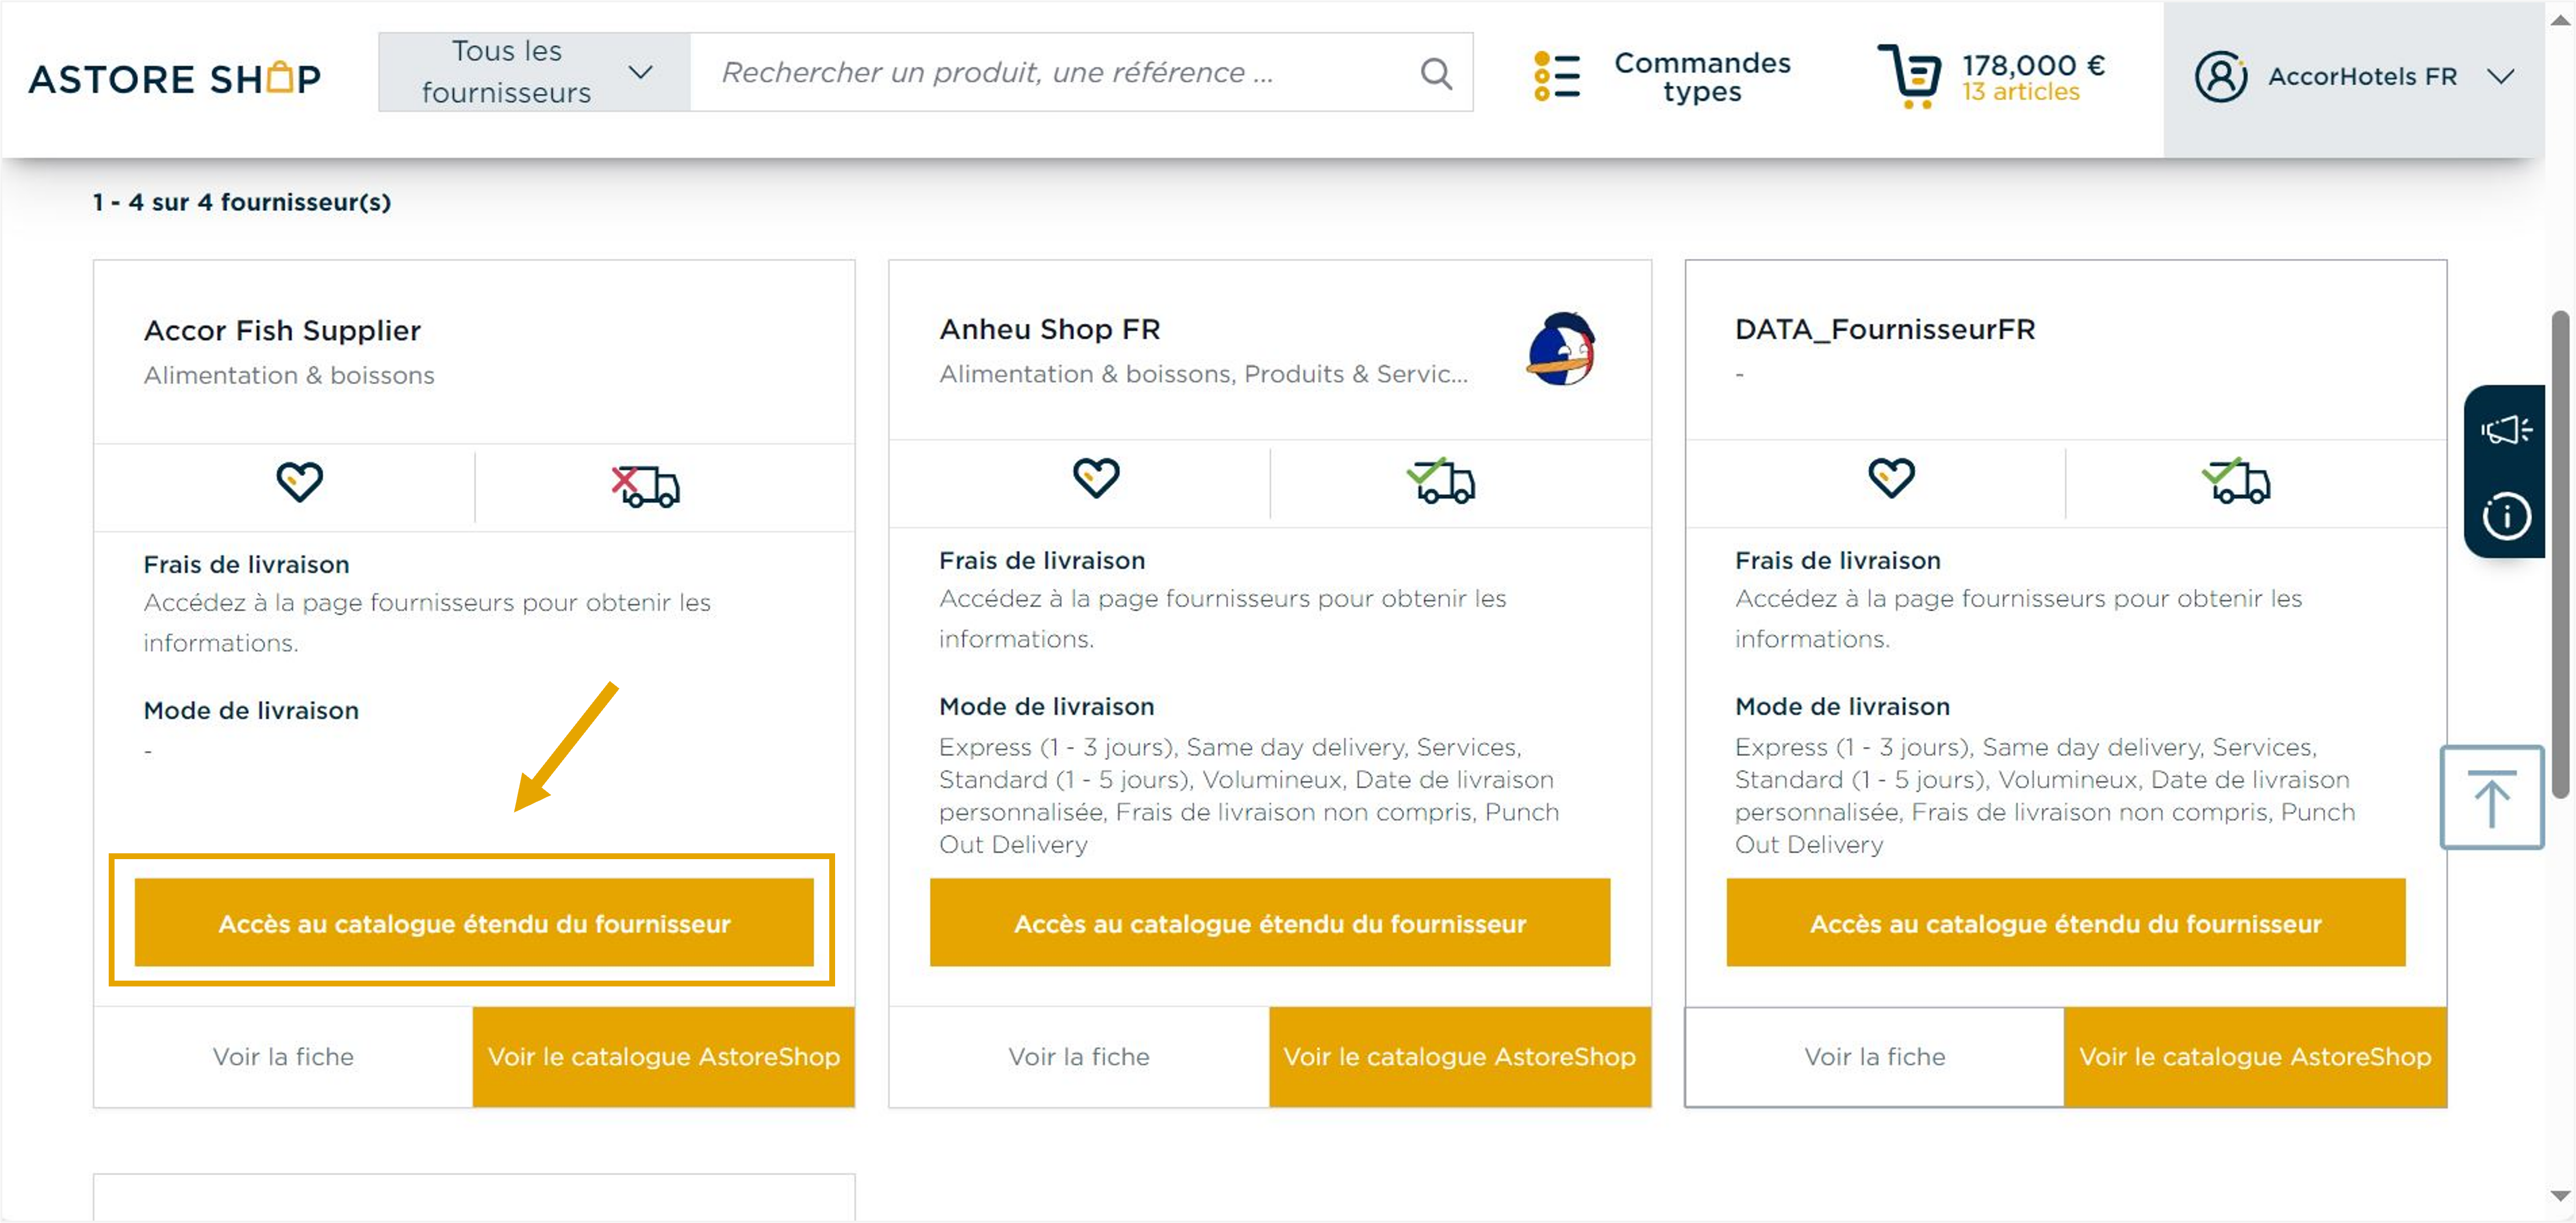The height and width of the screenshot is (1223, 2576).
Task: Click the megaphone announcements icon
Action: click(x=2505, y=430)
